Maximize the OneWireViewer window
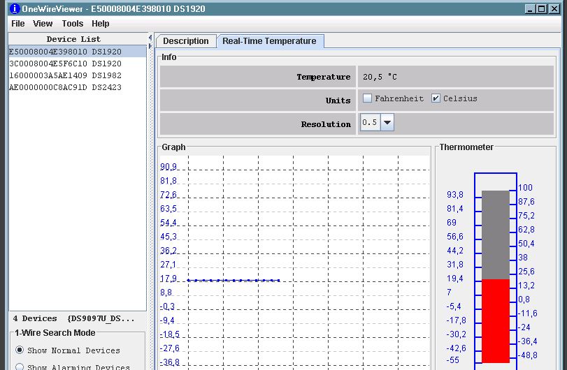 tap(542, 8)
